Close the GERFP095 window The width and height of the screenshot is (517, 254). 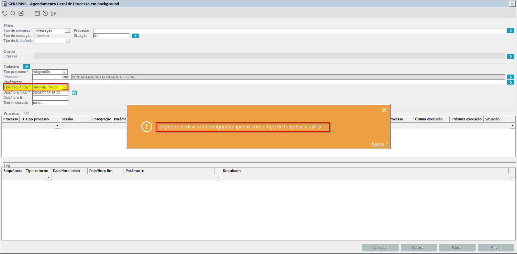tap(512, 4)
